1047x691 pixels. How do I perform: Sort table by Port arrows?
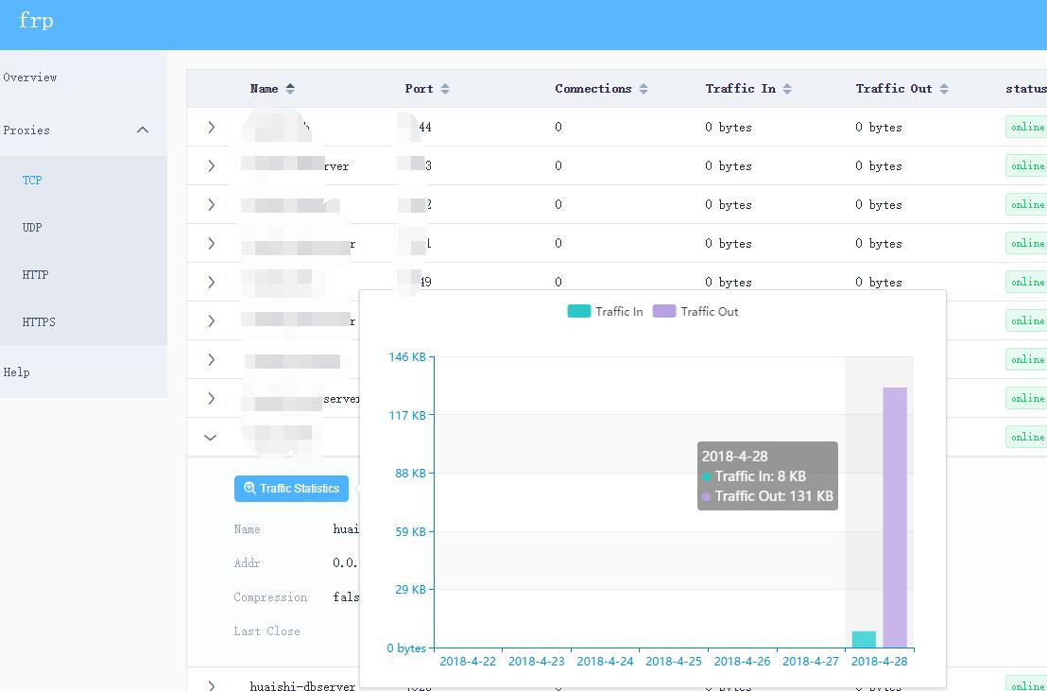(x=445, y=88)
